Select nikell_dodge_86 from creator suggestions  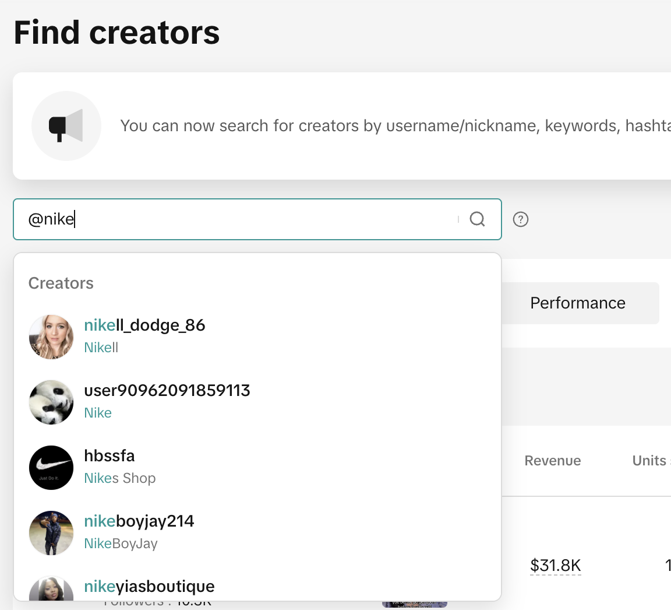(144, 325)
